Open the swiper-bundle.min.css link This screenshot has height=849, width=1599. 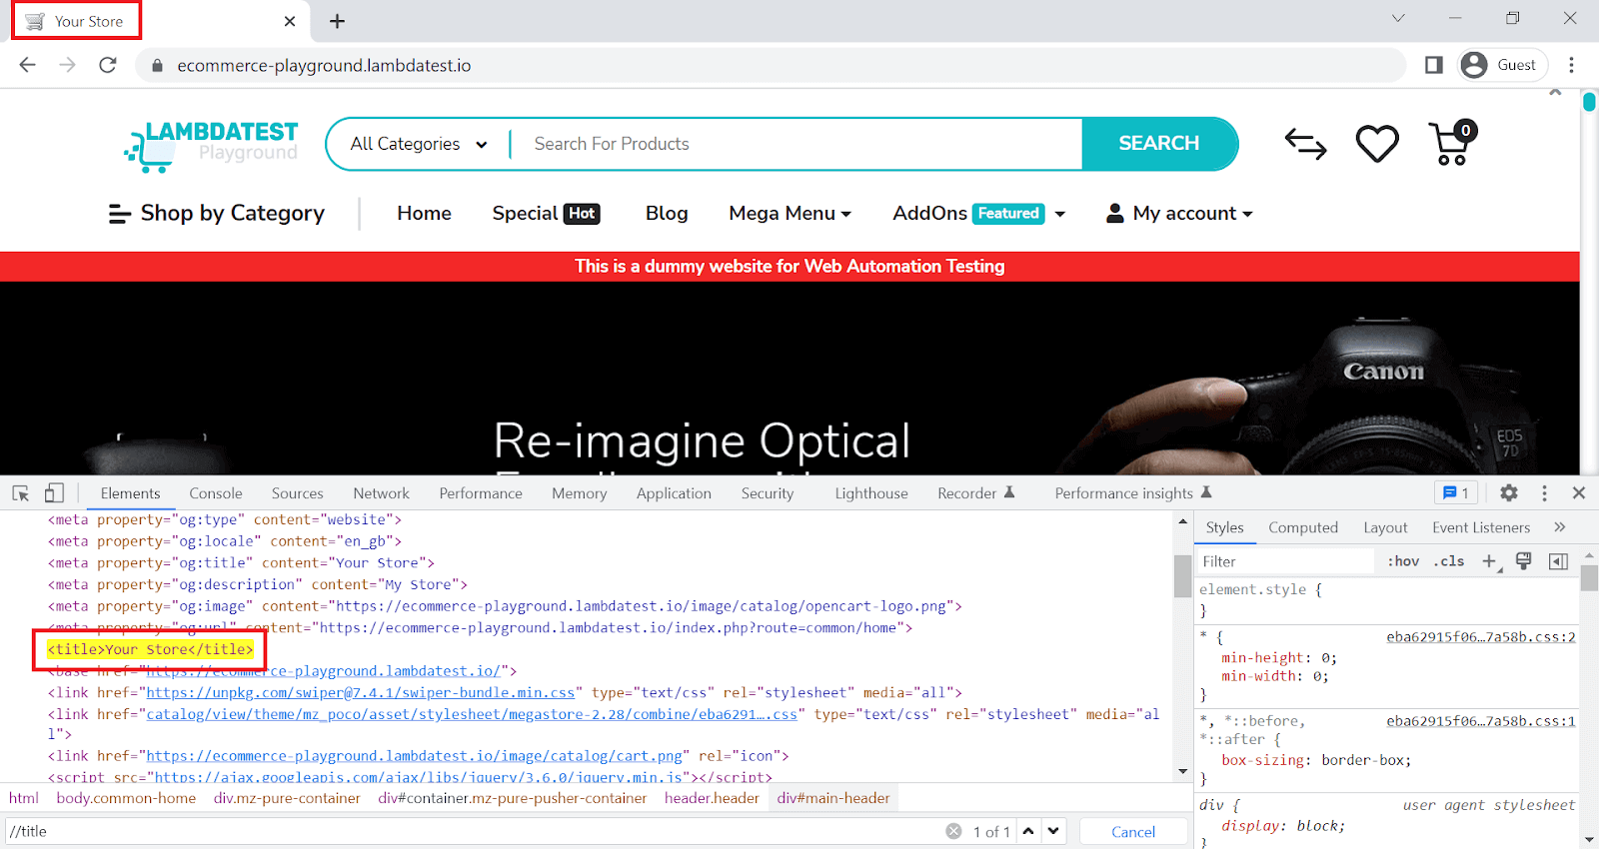[x=361, y=692]
